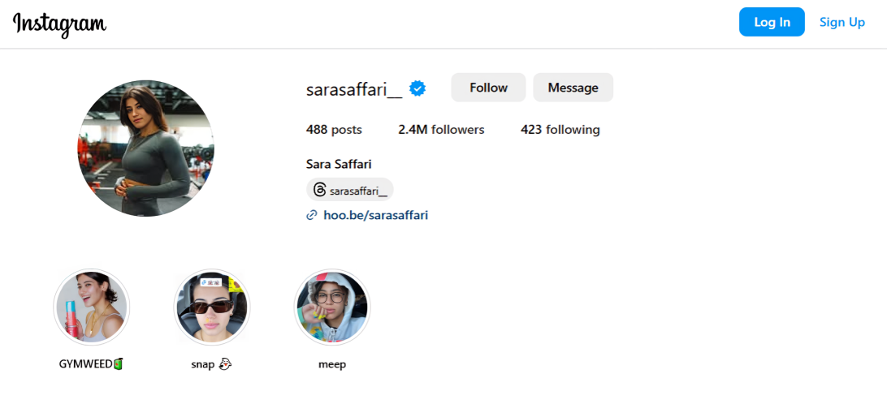The height and width of the screenshot is (417, 887).
Task: Click the sarasaffari__ username heading
Action: [x=354, y=89]
